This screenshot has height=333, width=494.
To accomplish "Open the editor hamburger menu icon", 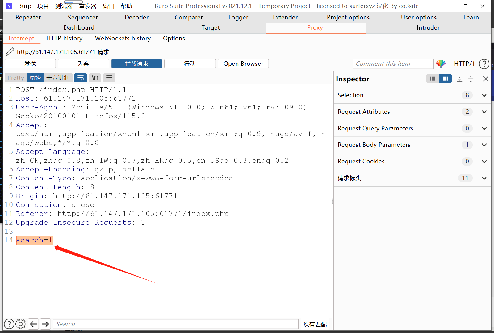I will (x=109, y=78).
